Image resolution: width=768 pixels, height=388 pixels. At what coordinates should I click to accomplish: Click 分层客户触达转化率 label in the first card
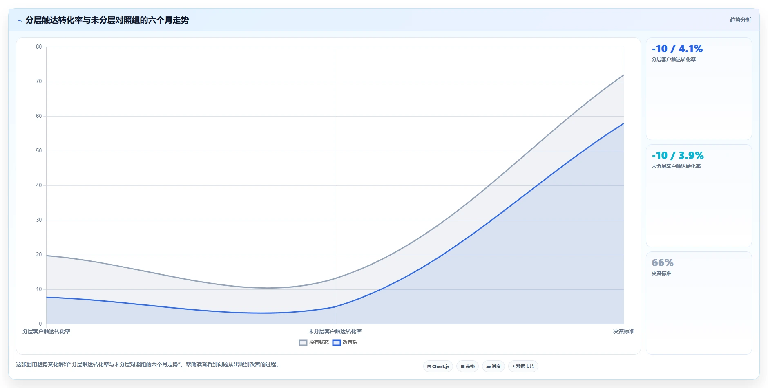pyautogui.click(x=673, y=60)
